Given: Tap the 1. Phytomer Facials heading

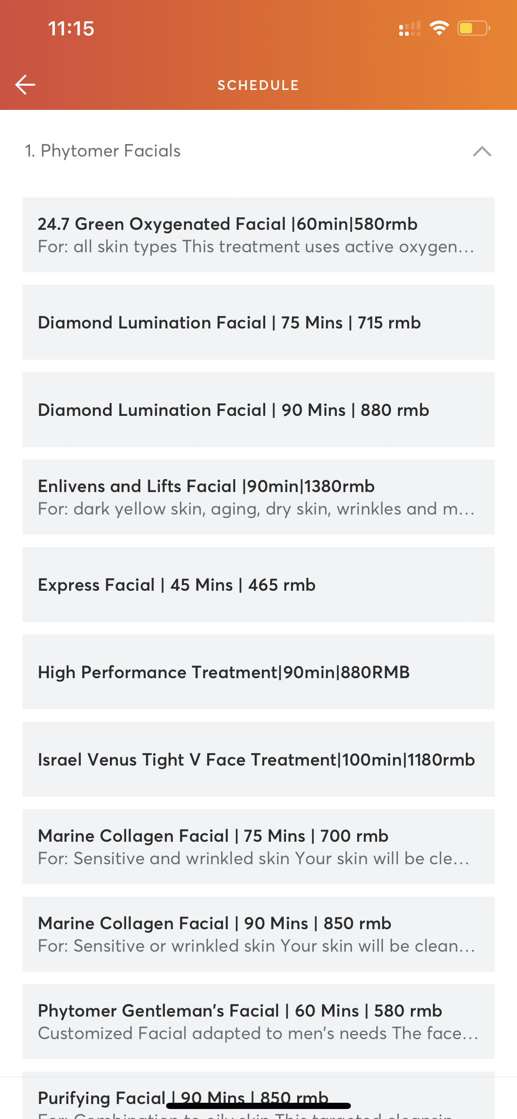Looking at the screenshot, I should [103, 151].
